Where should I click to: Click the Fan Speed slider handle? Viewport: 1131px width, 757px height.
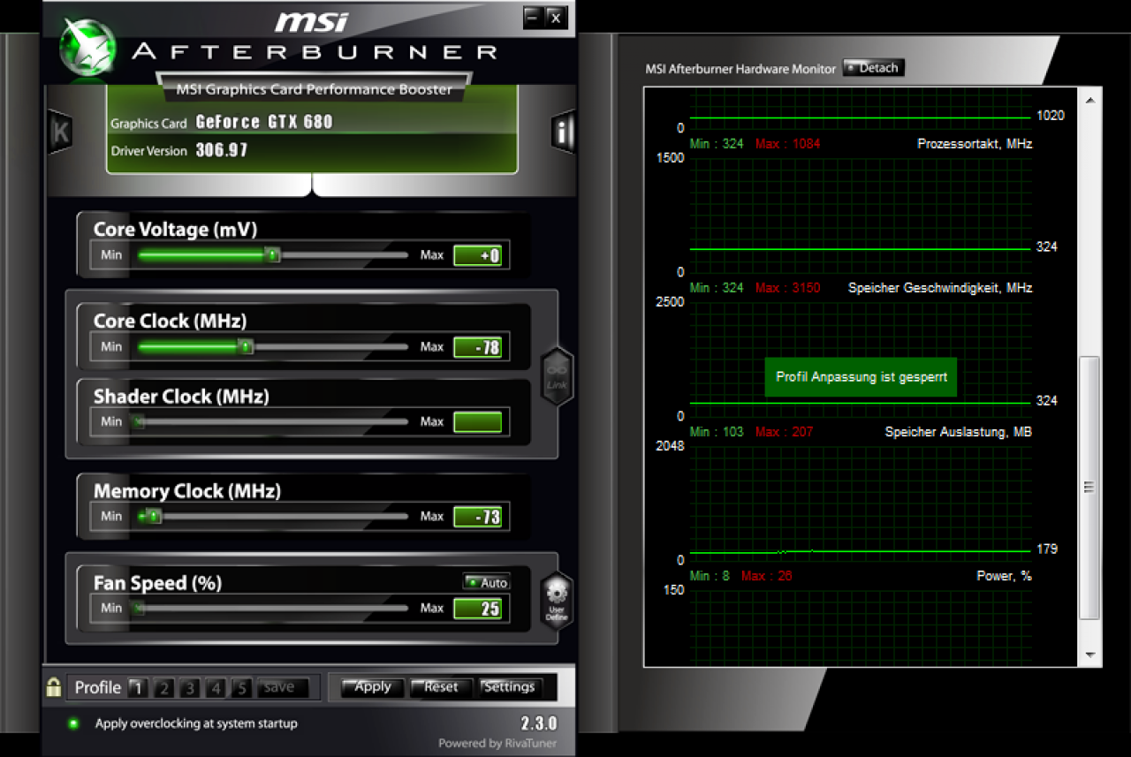click(139, 609)
